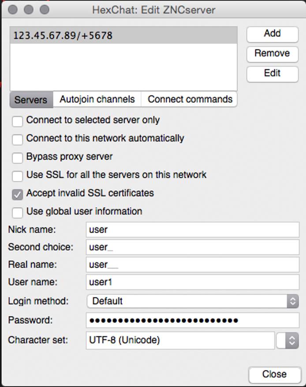306x387 pixels.
Task: Select the 123.45.67.89/+5678 server entry
Action: tap(123, 35)
